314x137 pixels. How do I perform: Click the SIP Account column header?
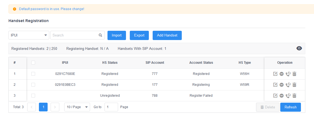(155, 63)
